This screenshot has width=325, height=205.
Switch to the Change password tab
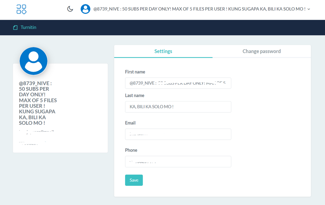(262, 51)
